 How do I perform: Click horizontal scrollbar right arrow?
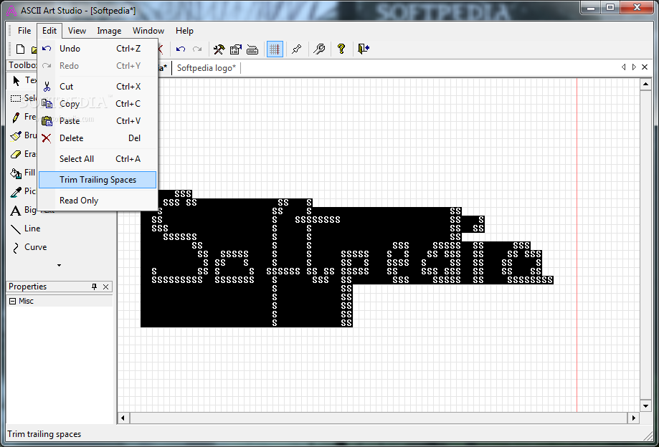[x=634, y=418]
